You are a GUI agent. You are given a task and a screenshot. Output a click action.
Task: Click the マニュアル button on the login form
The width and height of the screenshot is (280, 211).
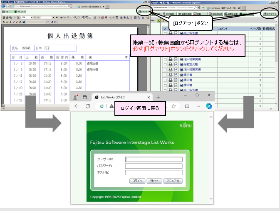tap(173, 181)
